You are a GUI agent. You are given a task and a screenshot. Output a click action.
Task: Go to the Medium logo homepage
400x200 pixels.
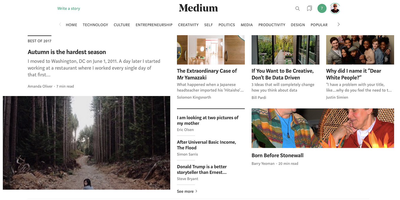click(199, 8)
